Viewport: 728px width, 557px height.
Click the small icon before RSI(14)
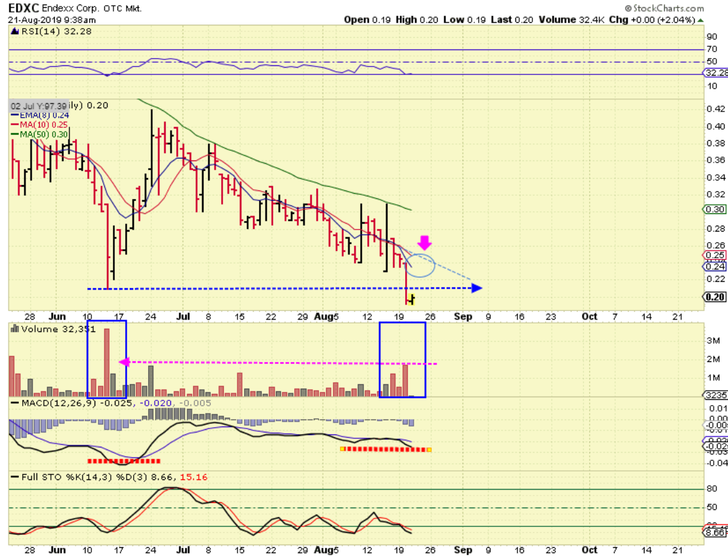[x=14, y=31]
